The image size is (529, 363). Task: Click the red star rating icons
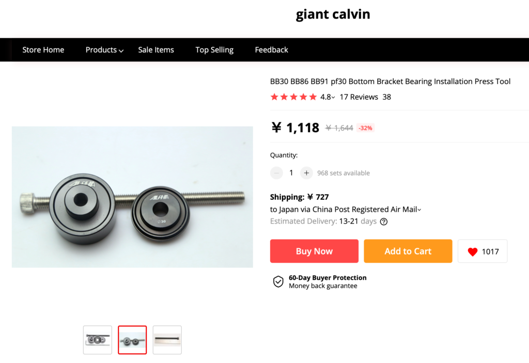(293, 97)
